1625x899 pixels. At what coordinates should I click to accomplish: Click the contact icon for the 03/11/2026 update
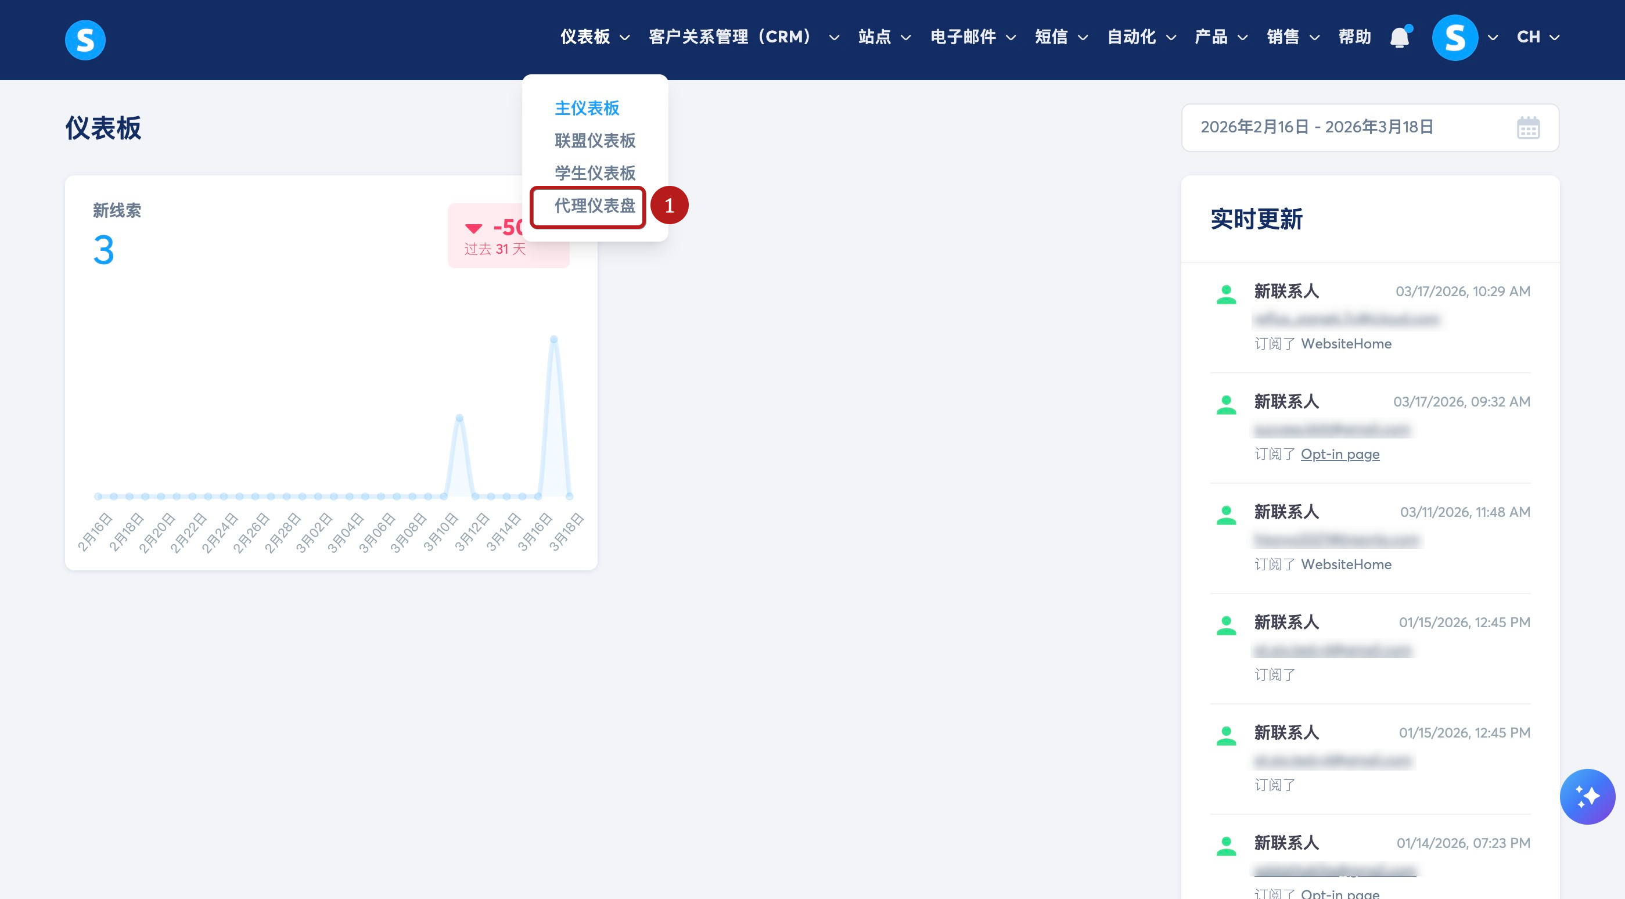[x=1225, y=515]
